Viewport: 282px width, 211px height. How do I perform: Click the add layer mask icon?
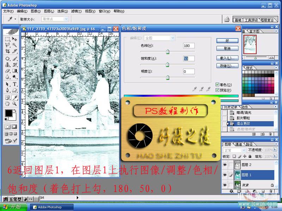(239, 191)
